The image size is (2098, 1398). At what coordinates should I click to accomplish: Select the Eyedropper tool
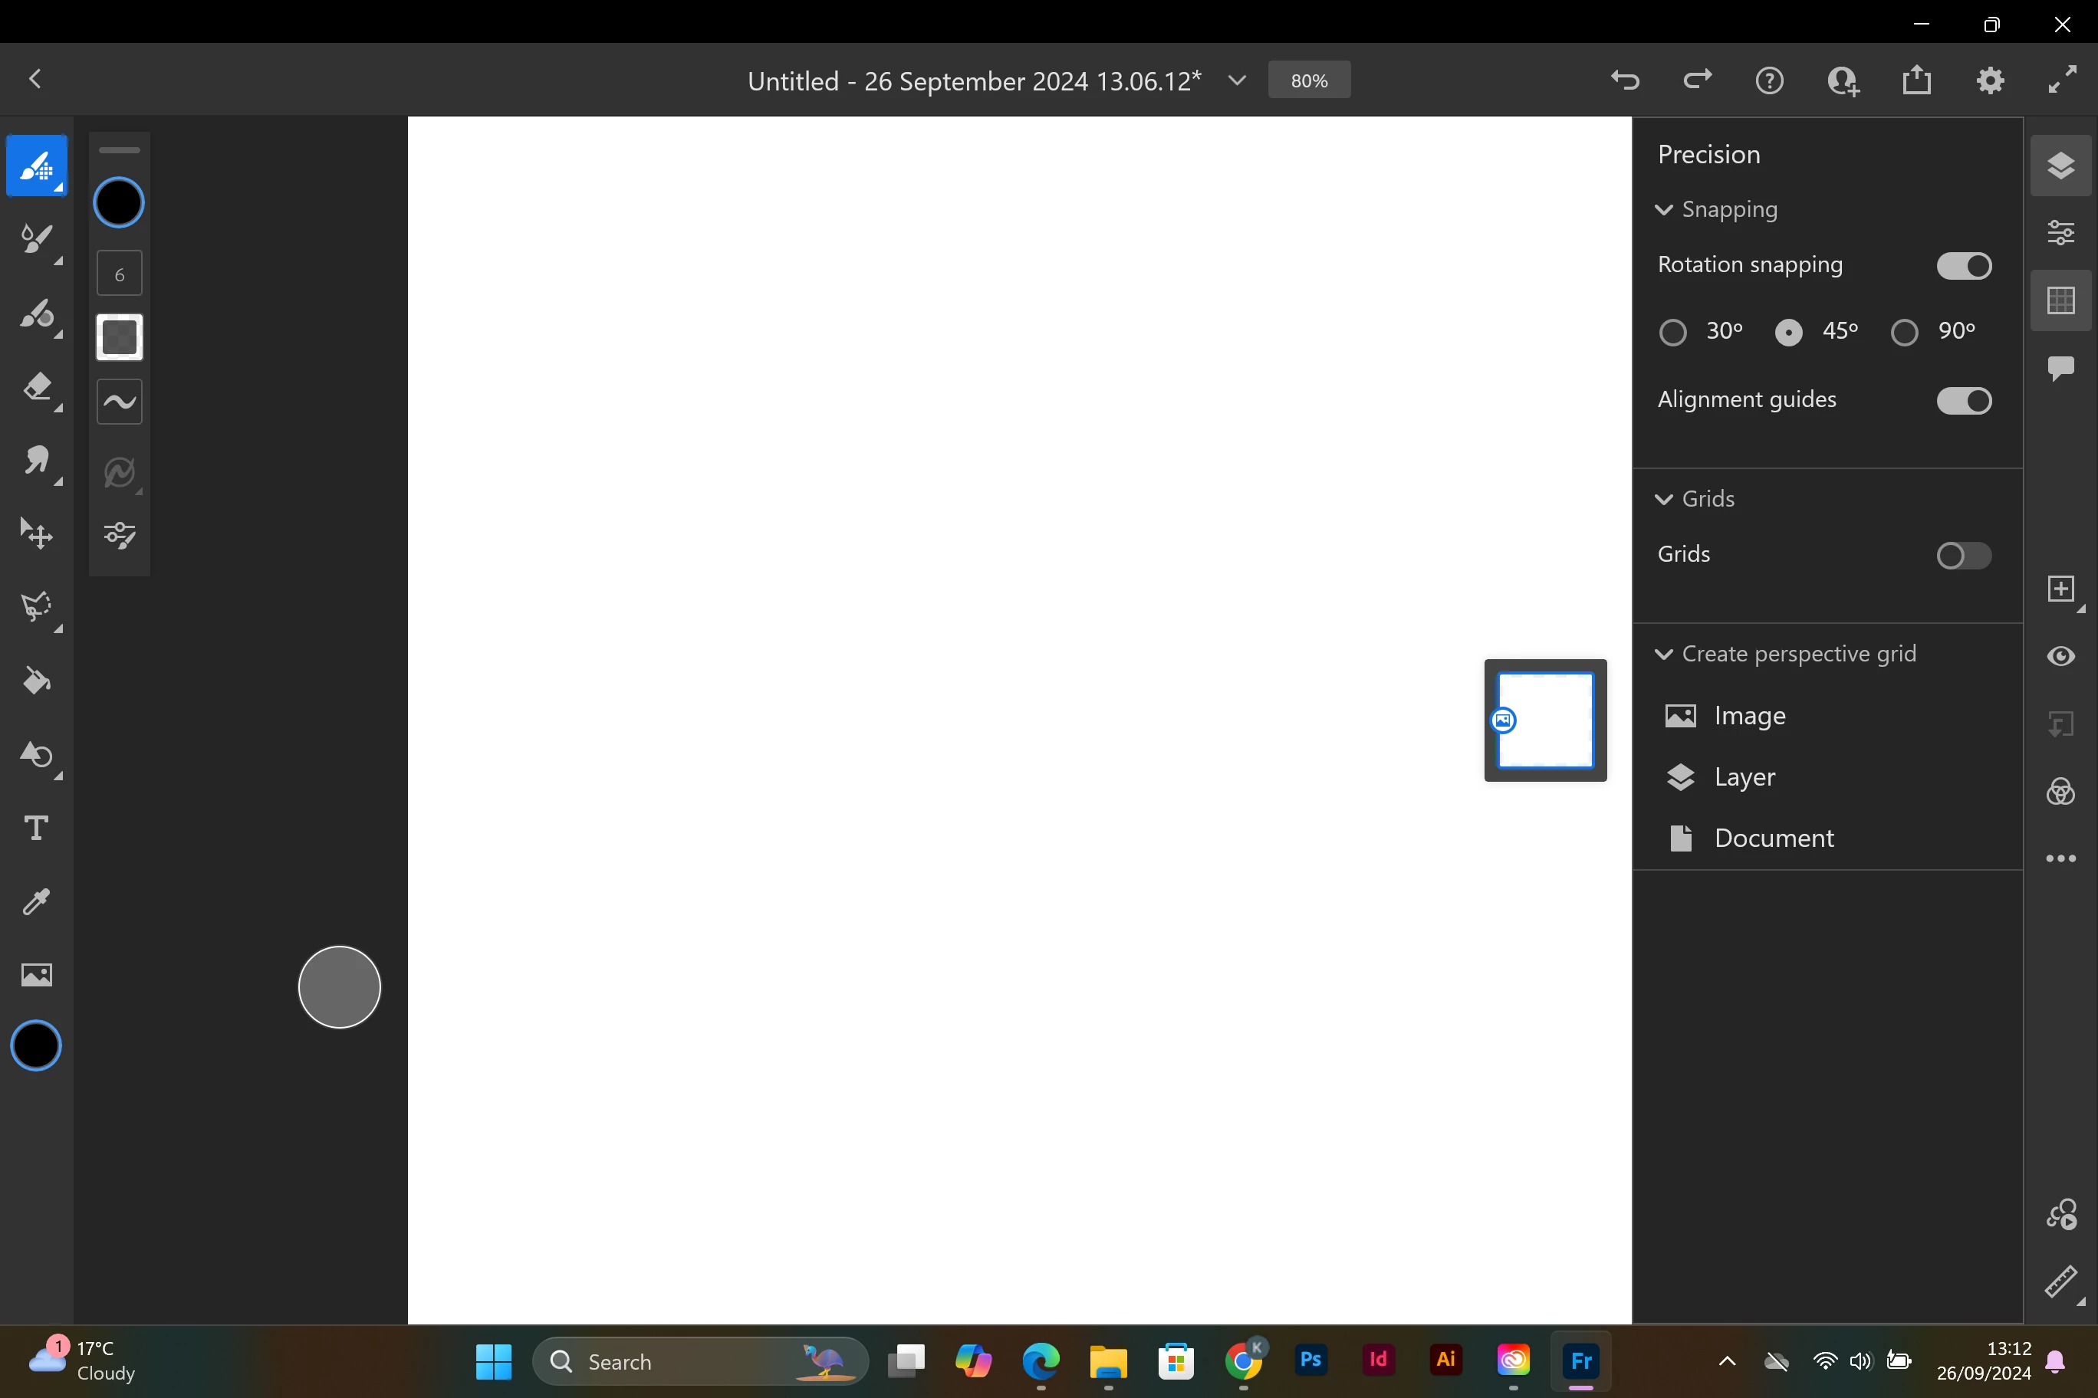pyautogui.click(x=37, y=901)
